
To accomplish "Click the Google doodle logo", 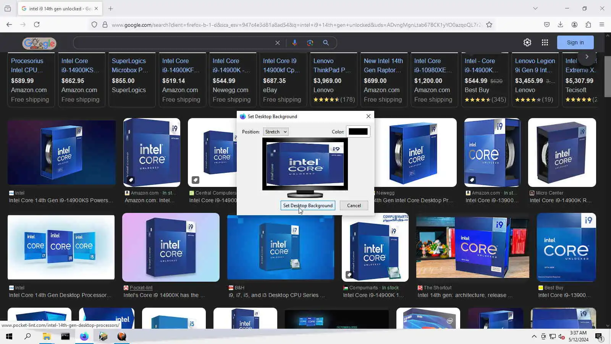I will 39,43.
